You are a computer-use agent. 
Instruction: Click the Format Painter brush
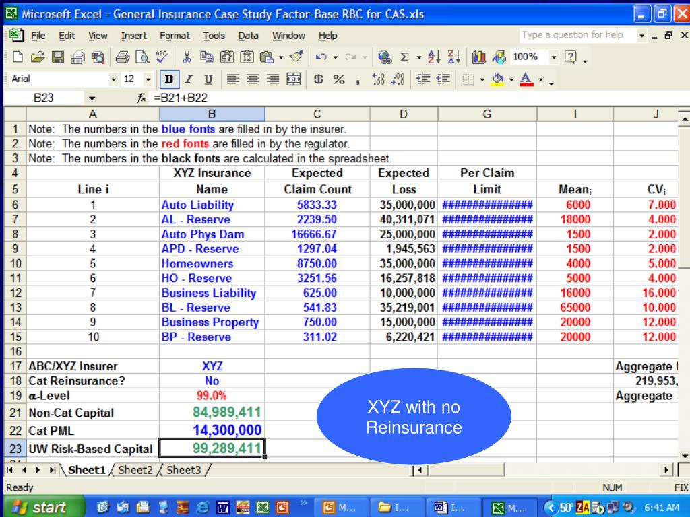click(x=297, y=57)
